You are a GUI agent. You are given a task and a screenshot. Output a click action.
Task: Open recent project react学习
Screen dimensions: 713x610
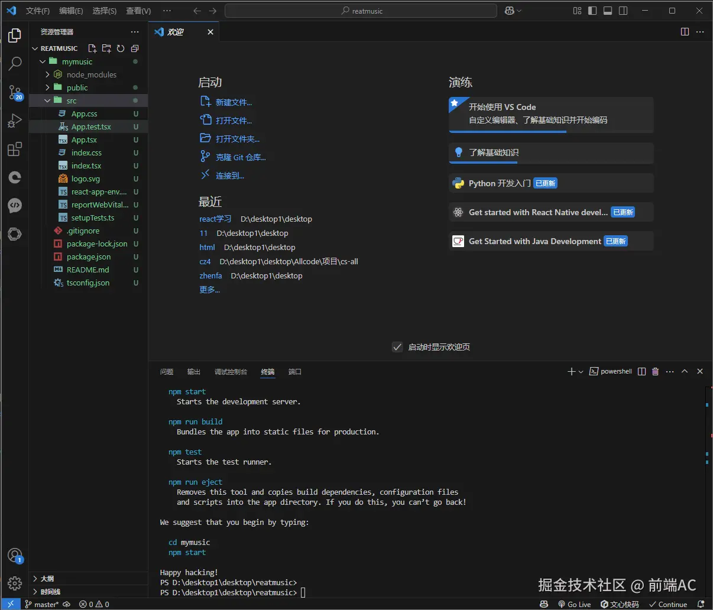[x=215, y=219]
